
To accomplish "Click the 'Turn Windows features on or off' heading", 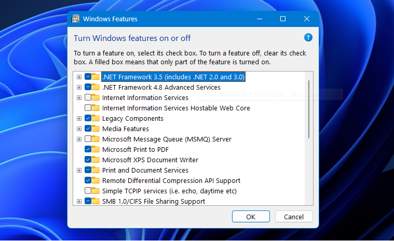I will click(132, 38).
